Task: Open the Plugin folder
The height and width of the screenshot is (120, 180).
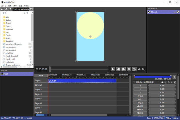Action: click(8, 35)
